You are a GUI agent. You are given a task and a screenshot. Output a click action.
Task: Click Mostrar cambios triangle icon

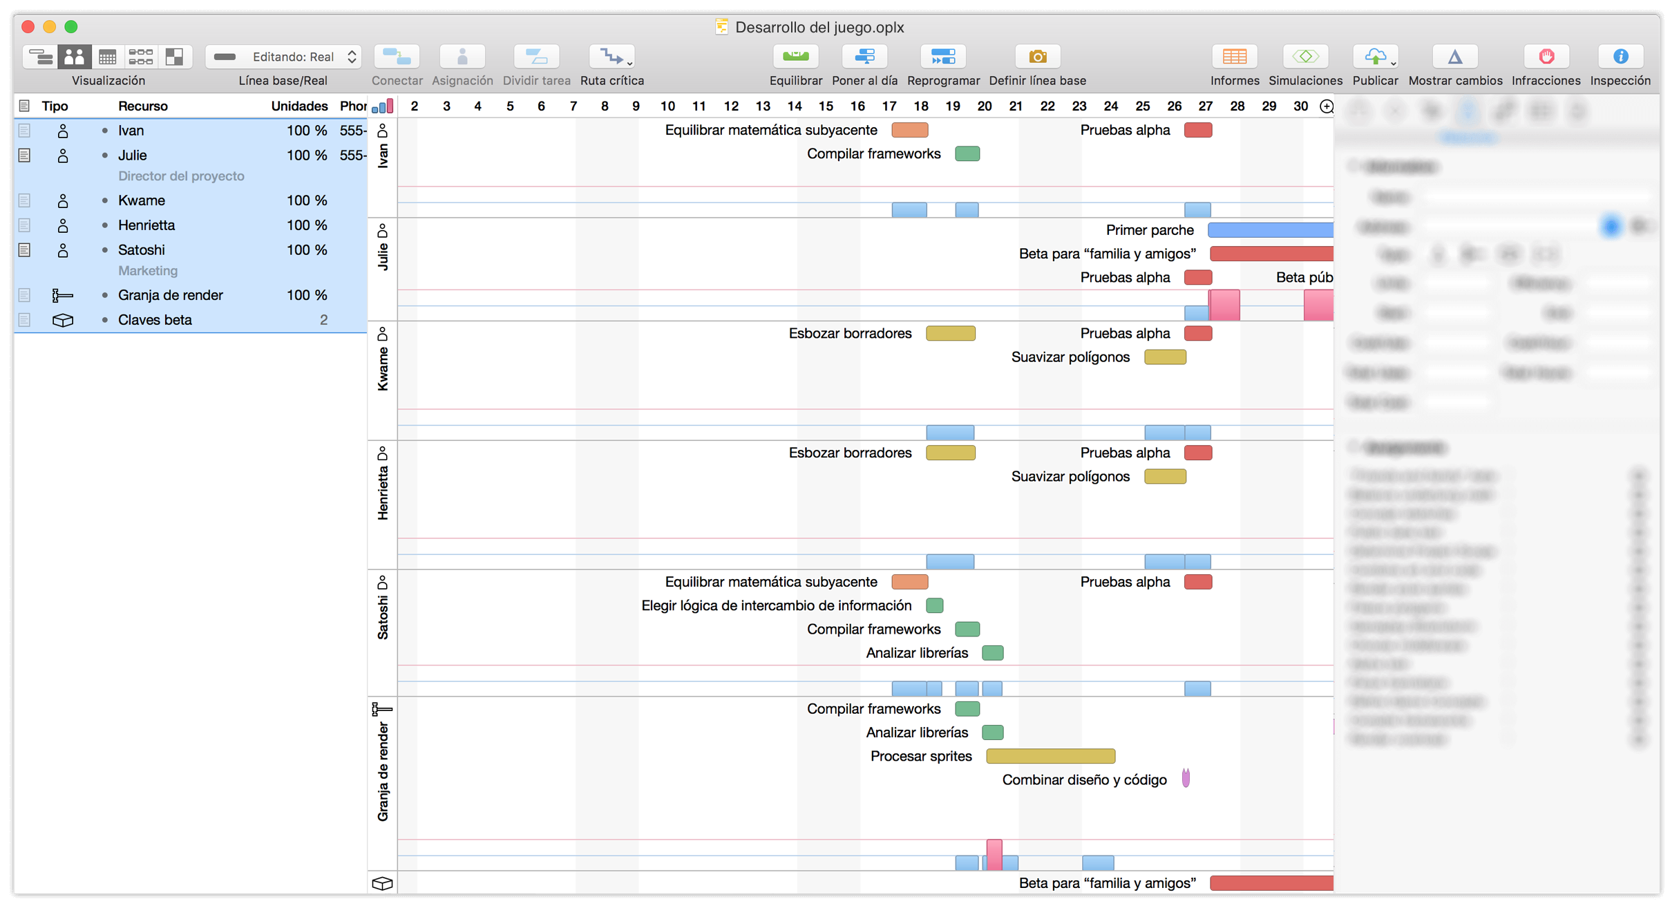pyautogui.click(x=1454, y=57)
